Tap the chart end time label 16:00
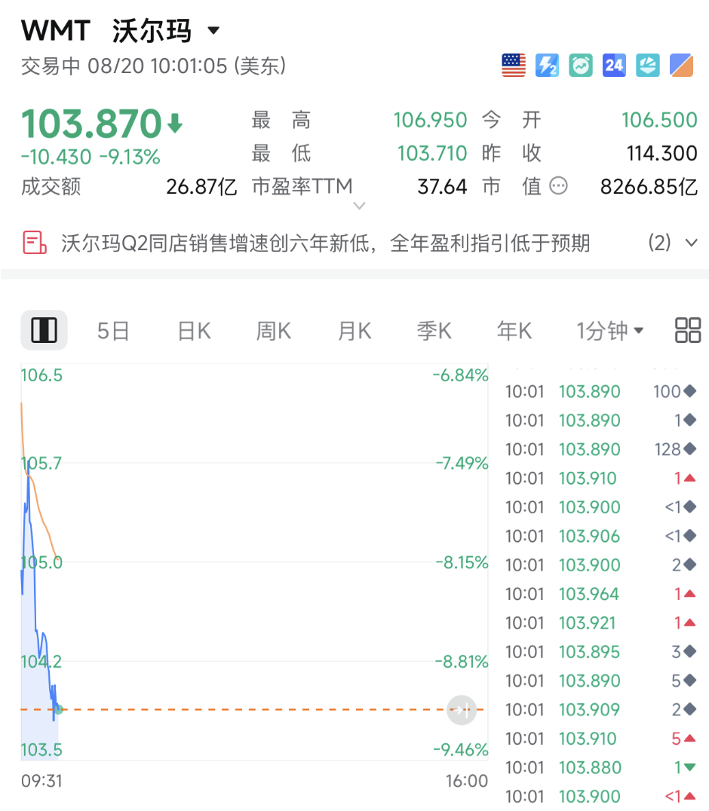 click(467, 781)
